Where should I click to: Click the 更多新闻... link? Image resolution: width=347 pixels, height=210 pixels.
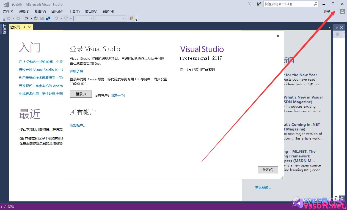(263, 188)
